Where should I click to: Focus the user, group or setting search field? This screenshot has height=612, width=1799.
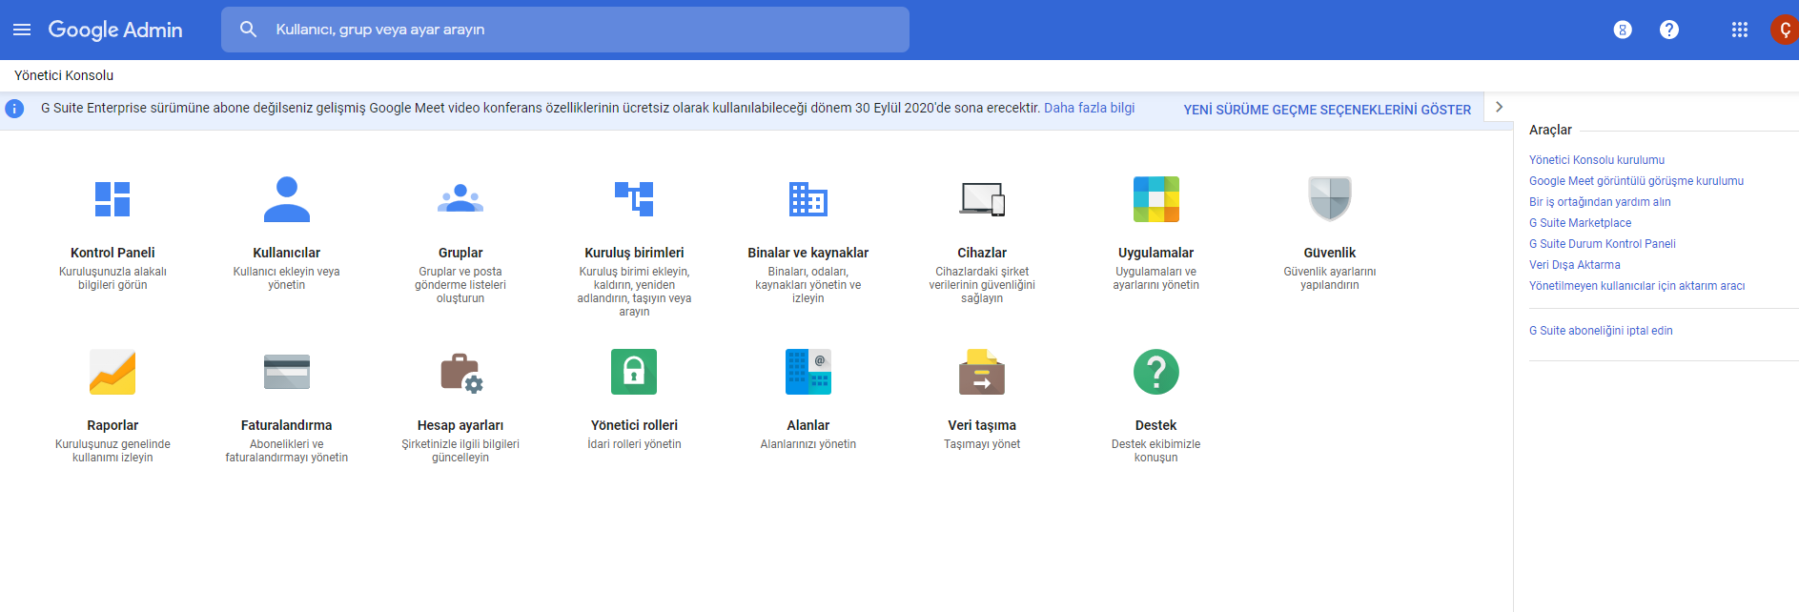click(565, 30)
